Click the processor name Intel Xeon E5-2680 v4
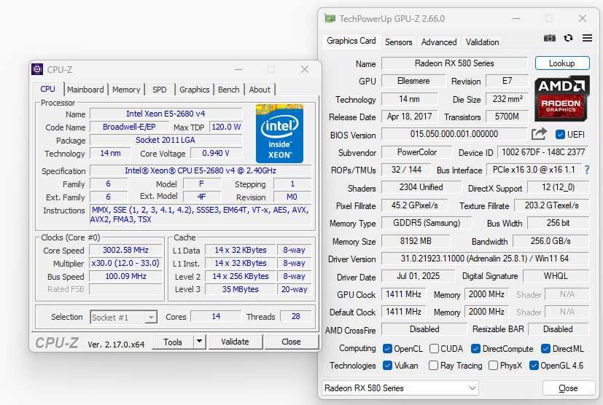 click(166, 114)
